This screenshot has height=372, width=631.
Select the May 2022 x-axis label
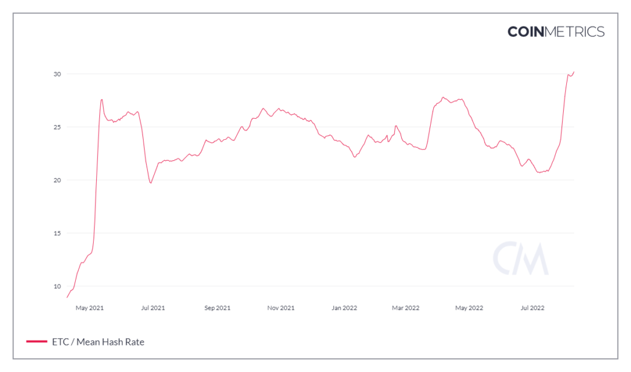pyautogui.click(x=469, y=307)
